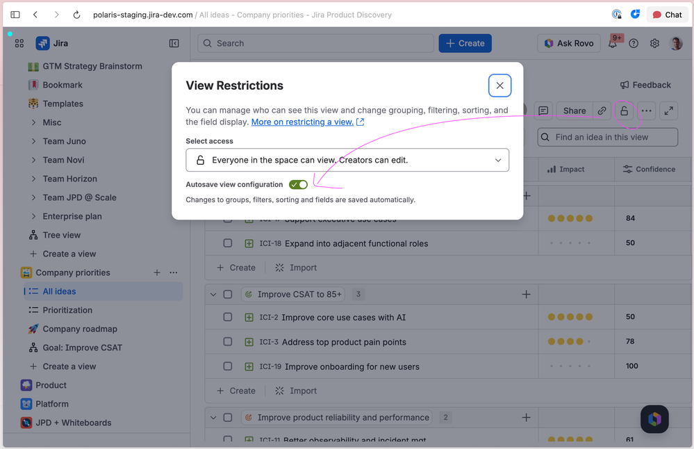Click the Share button
Screen dimensions: 694x449
click(575, 111)
